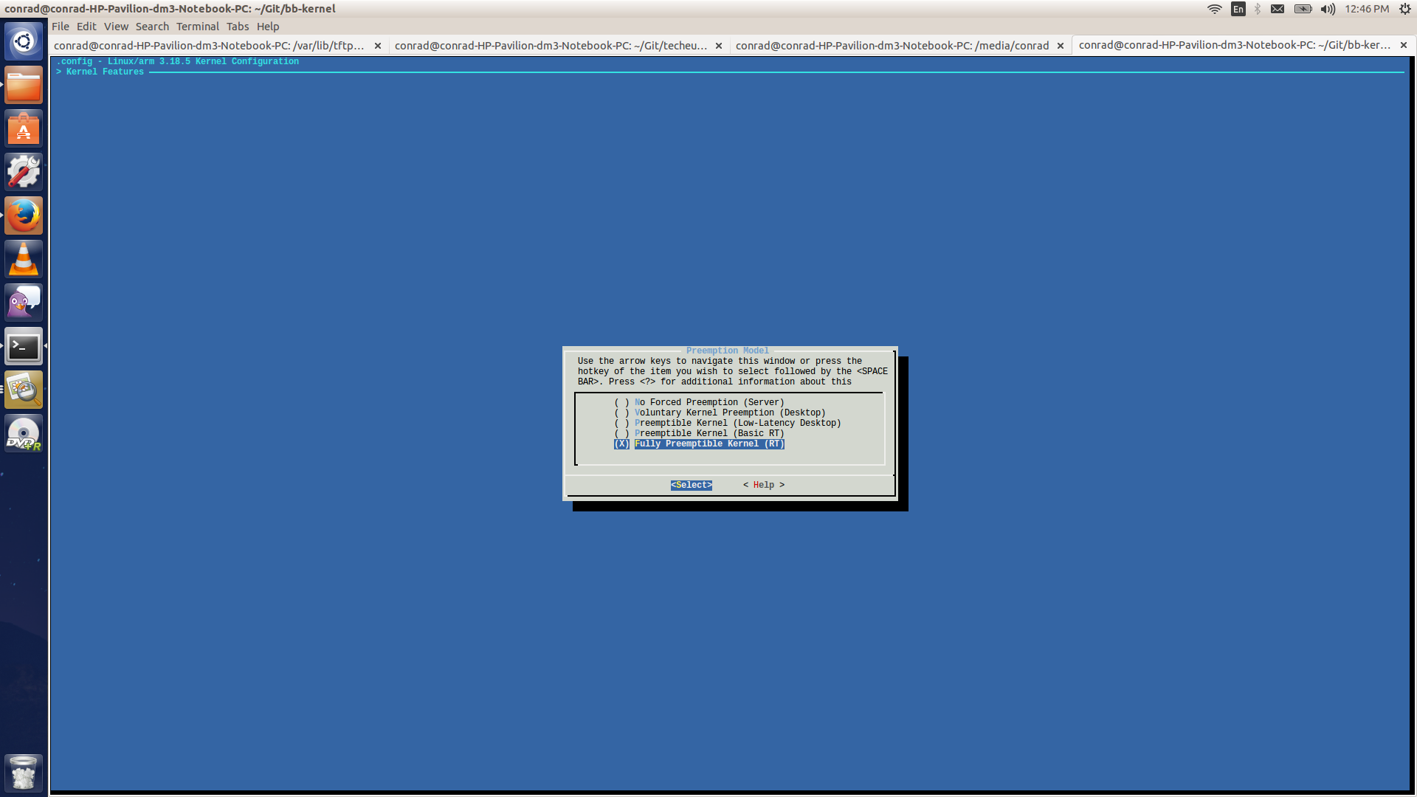The height and width of the screenshot is (797, 1417).
Task: Launch VLC media player icon
Action: pyautogui.click(x=24, y=259)
